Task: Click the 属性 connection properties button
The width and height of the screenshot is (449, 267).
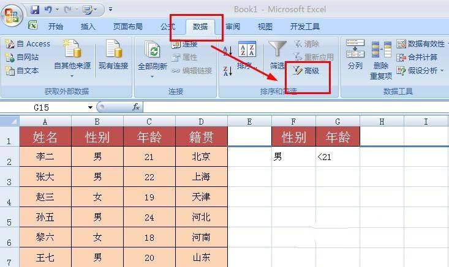Action: point(184,57)
